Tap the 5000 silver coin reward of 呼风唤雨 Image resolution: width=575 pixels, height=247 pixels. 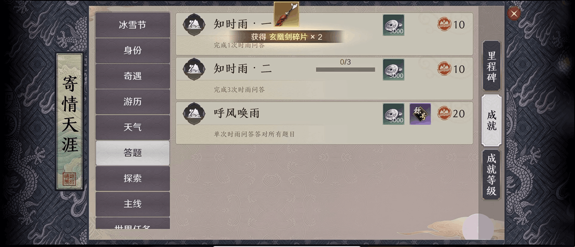pyautogui.click(x=393, y=114)
